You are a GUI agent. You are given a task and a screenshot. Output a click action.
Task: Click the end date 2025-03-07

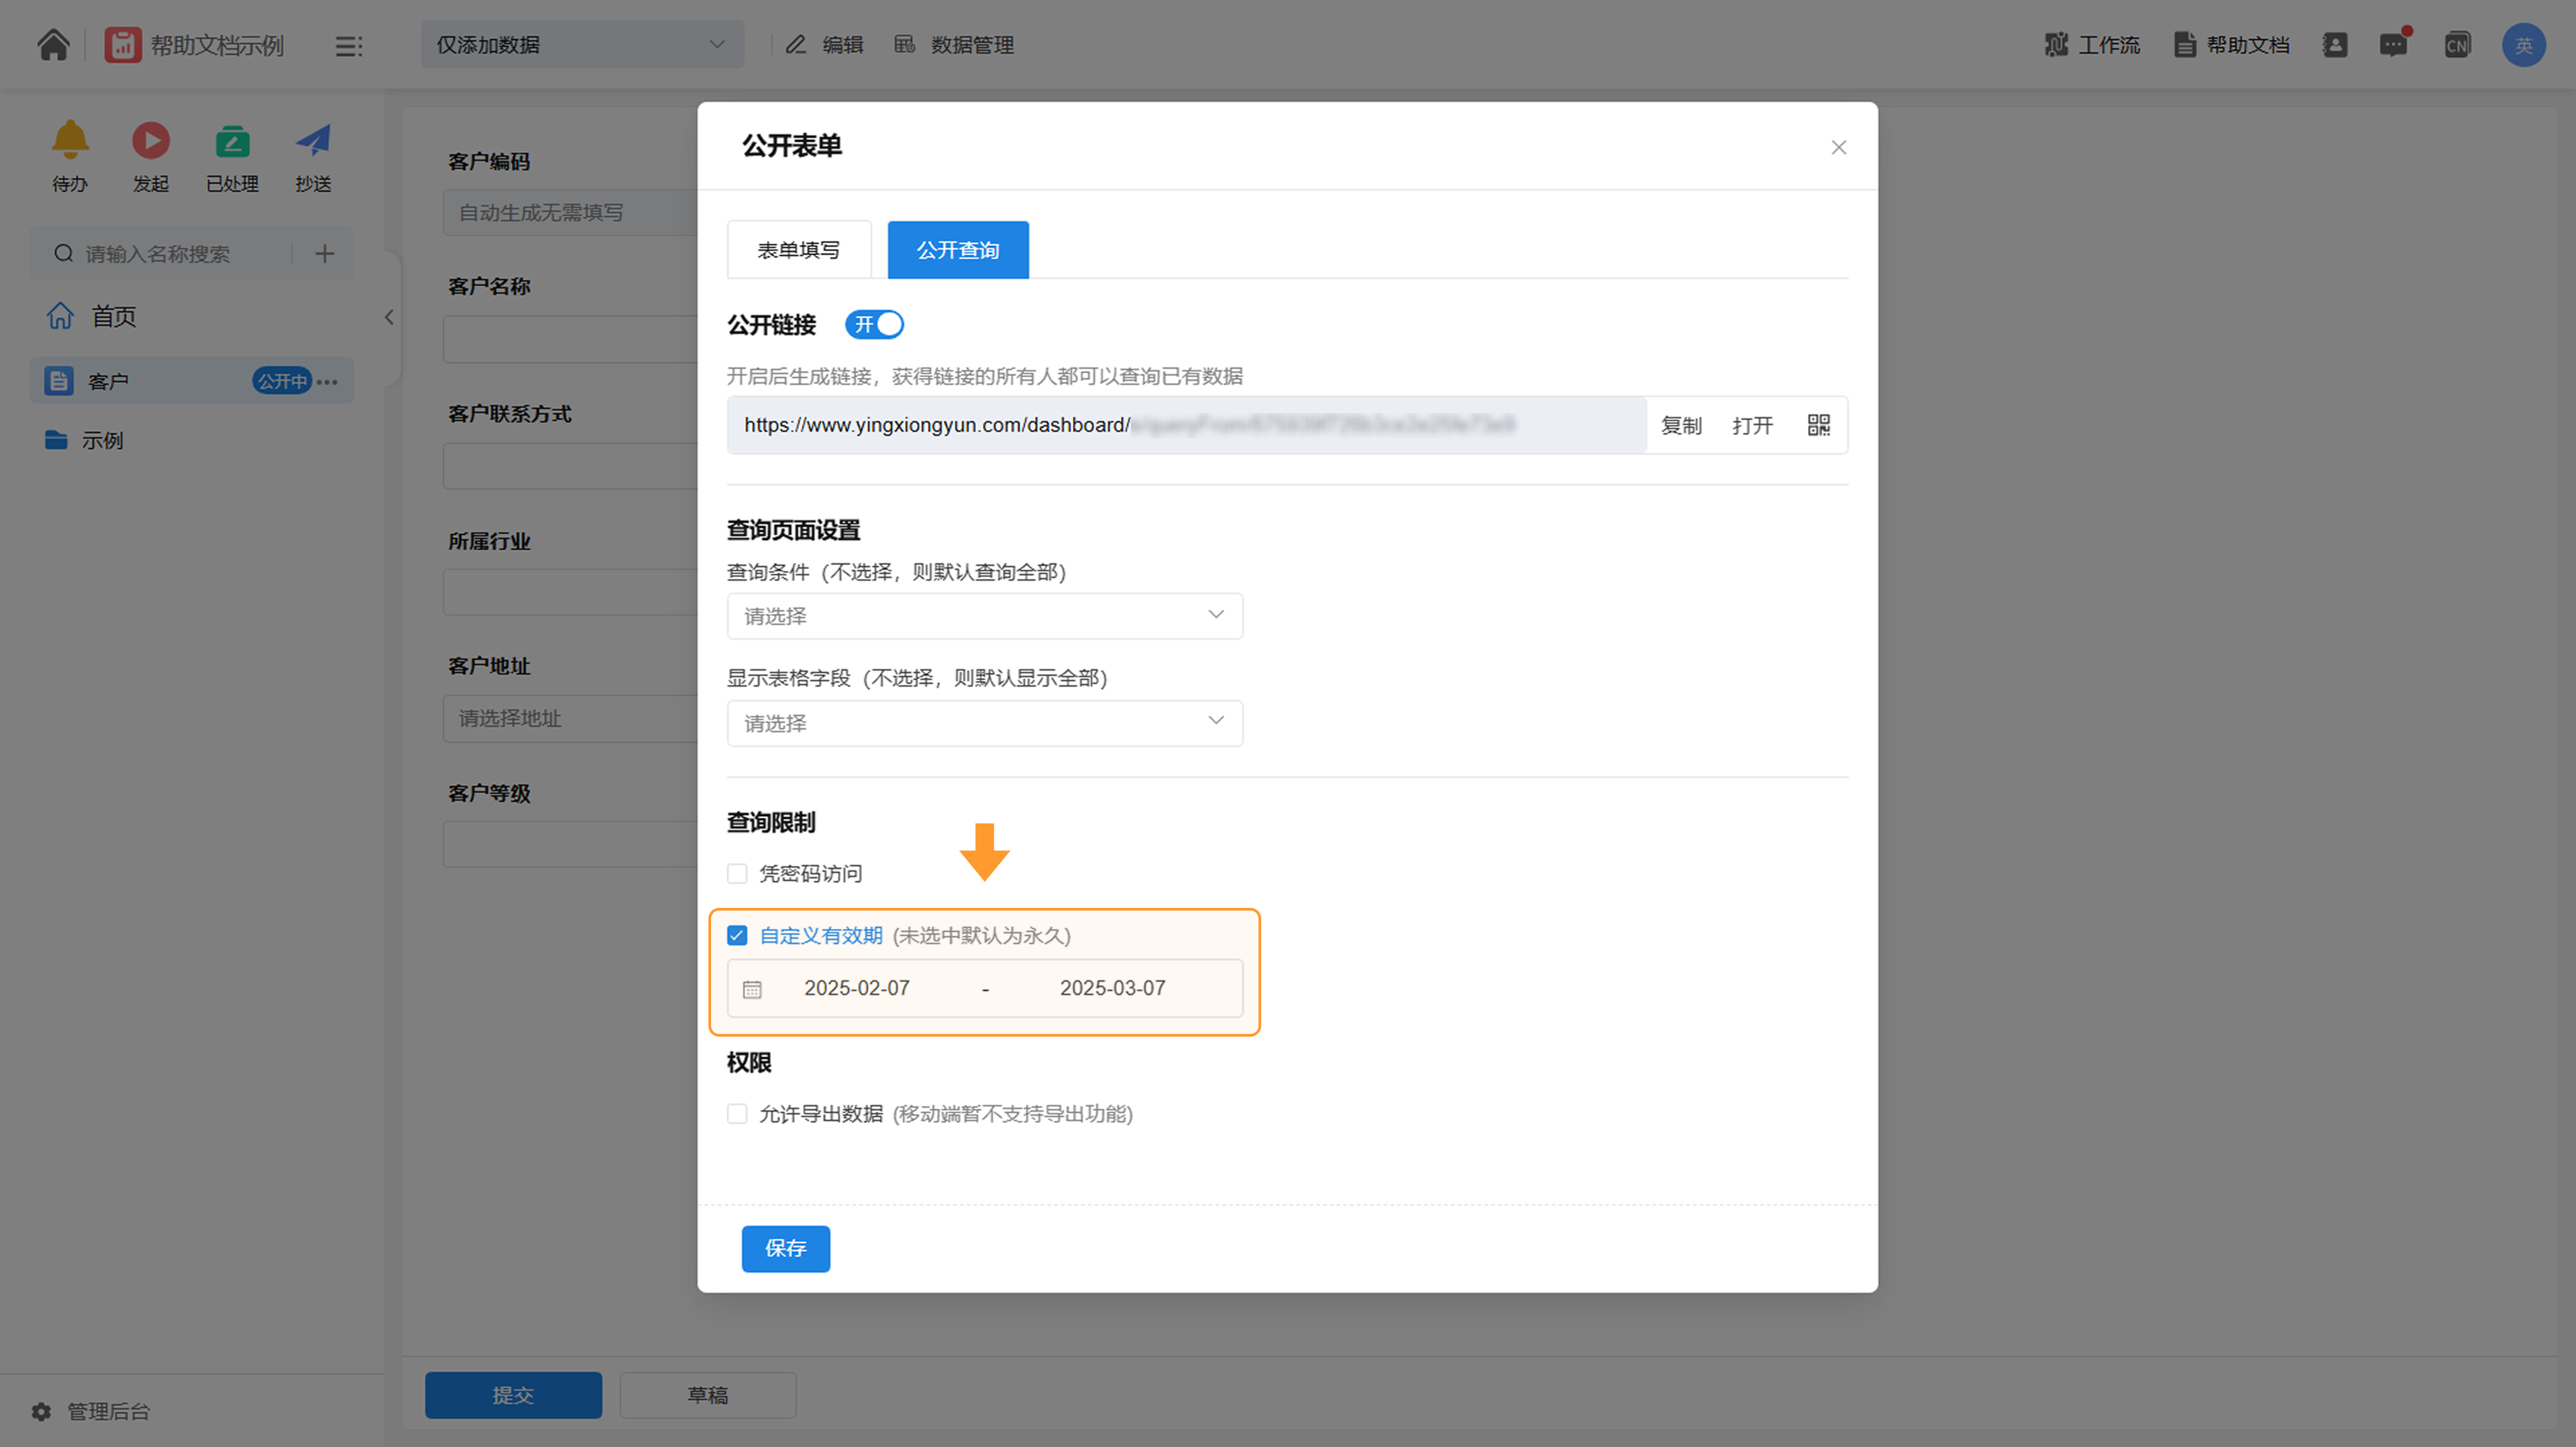pyautogui.click(x=1113, y=988)
